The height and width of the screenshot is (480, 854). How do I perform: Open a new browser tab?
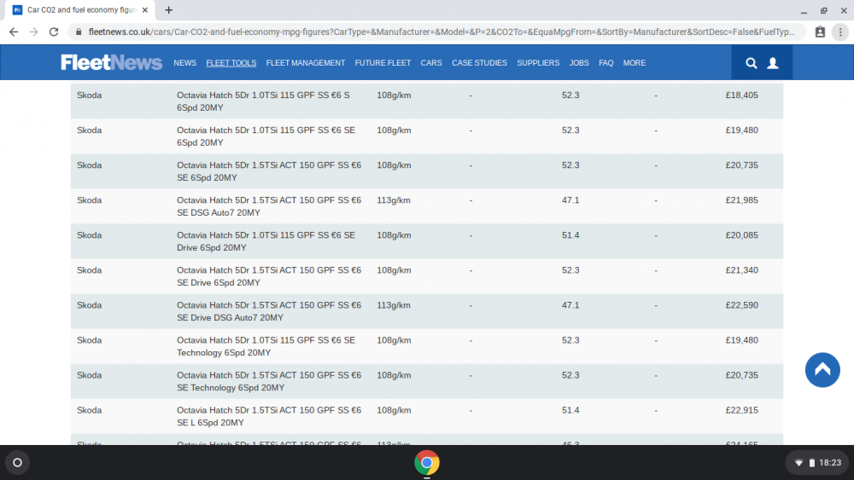[169, 9]
